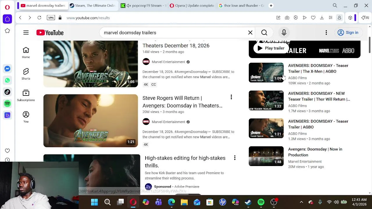Viewport: 372px width, 209px height.
Task: Open the Windows Start button
Action: 94,202
